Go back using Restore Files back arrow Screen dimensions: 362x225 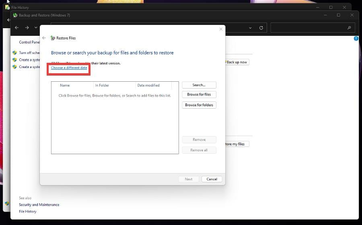(x=44, y=38)
